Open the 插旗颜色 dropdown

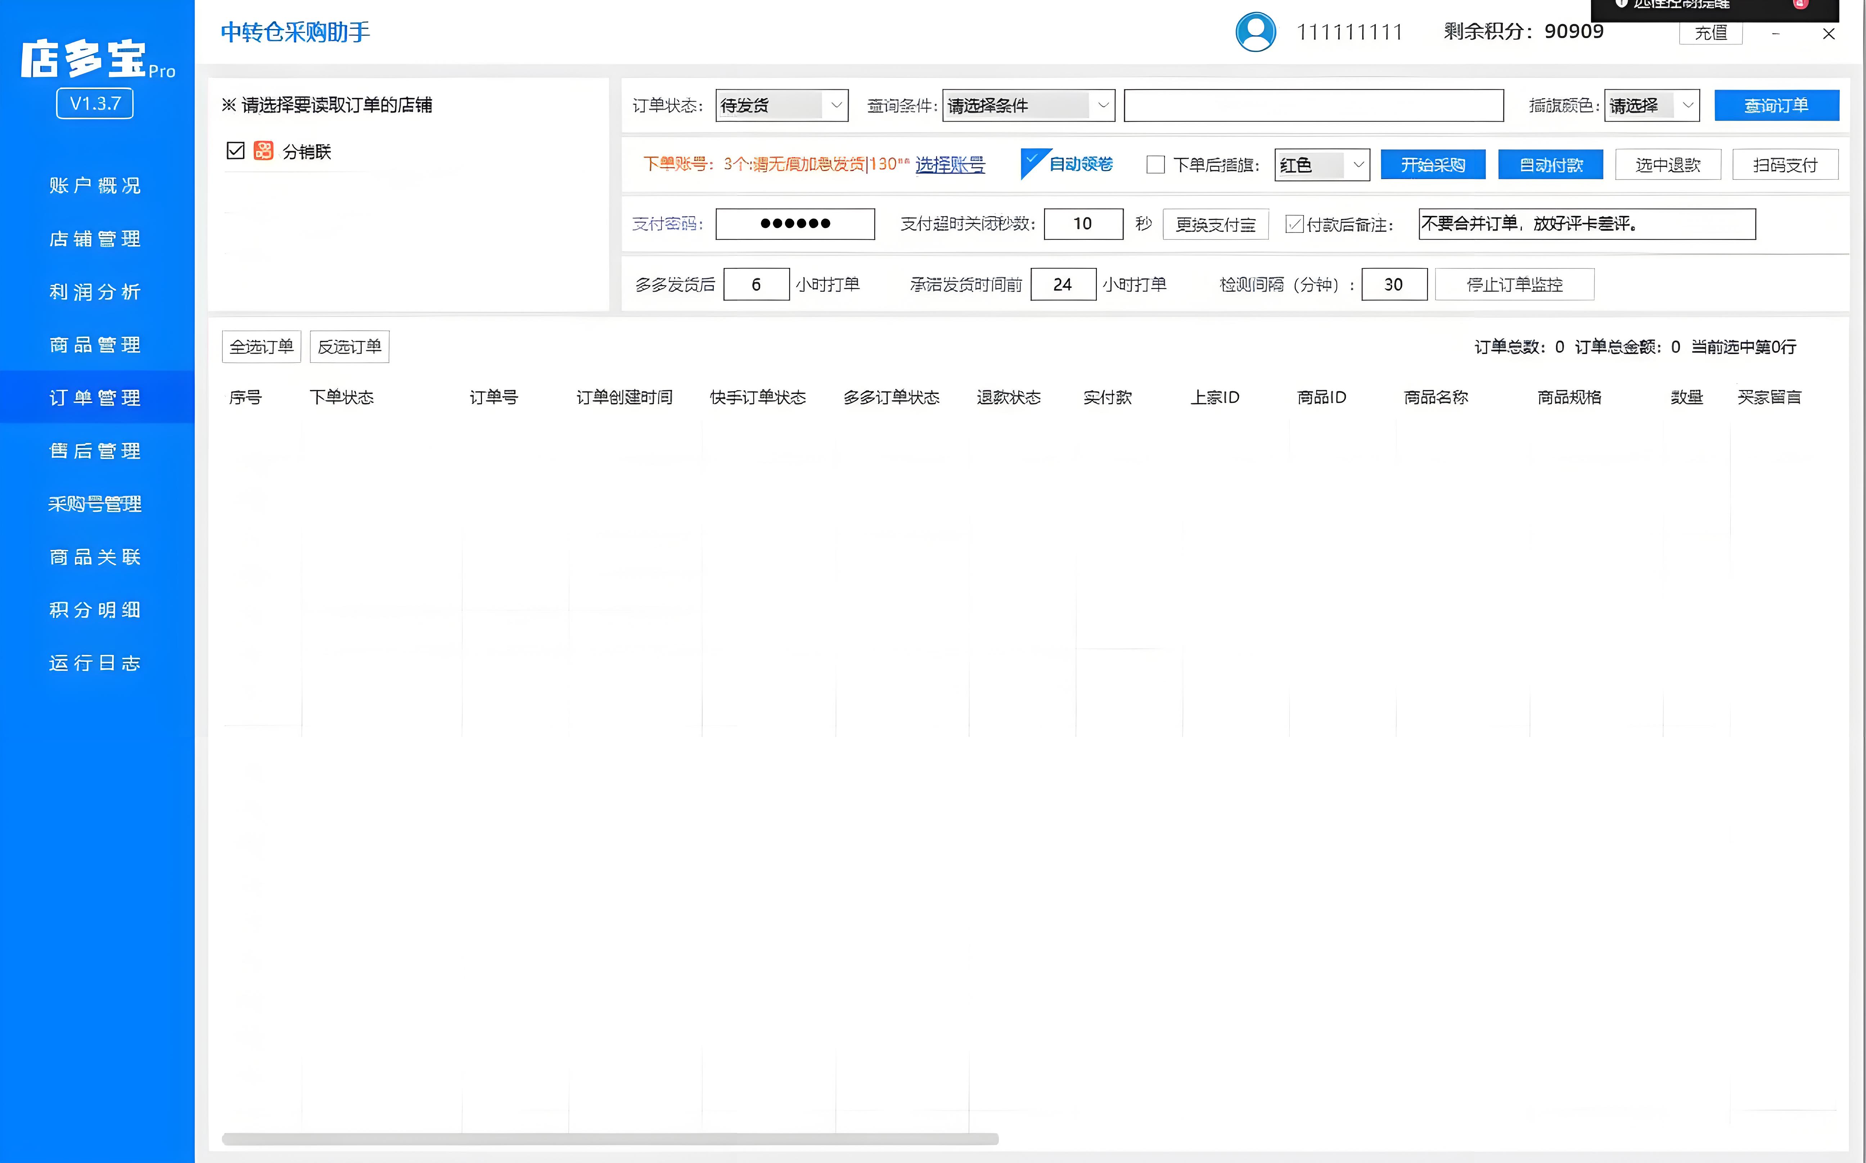point(1651,105)
